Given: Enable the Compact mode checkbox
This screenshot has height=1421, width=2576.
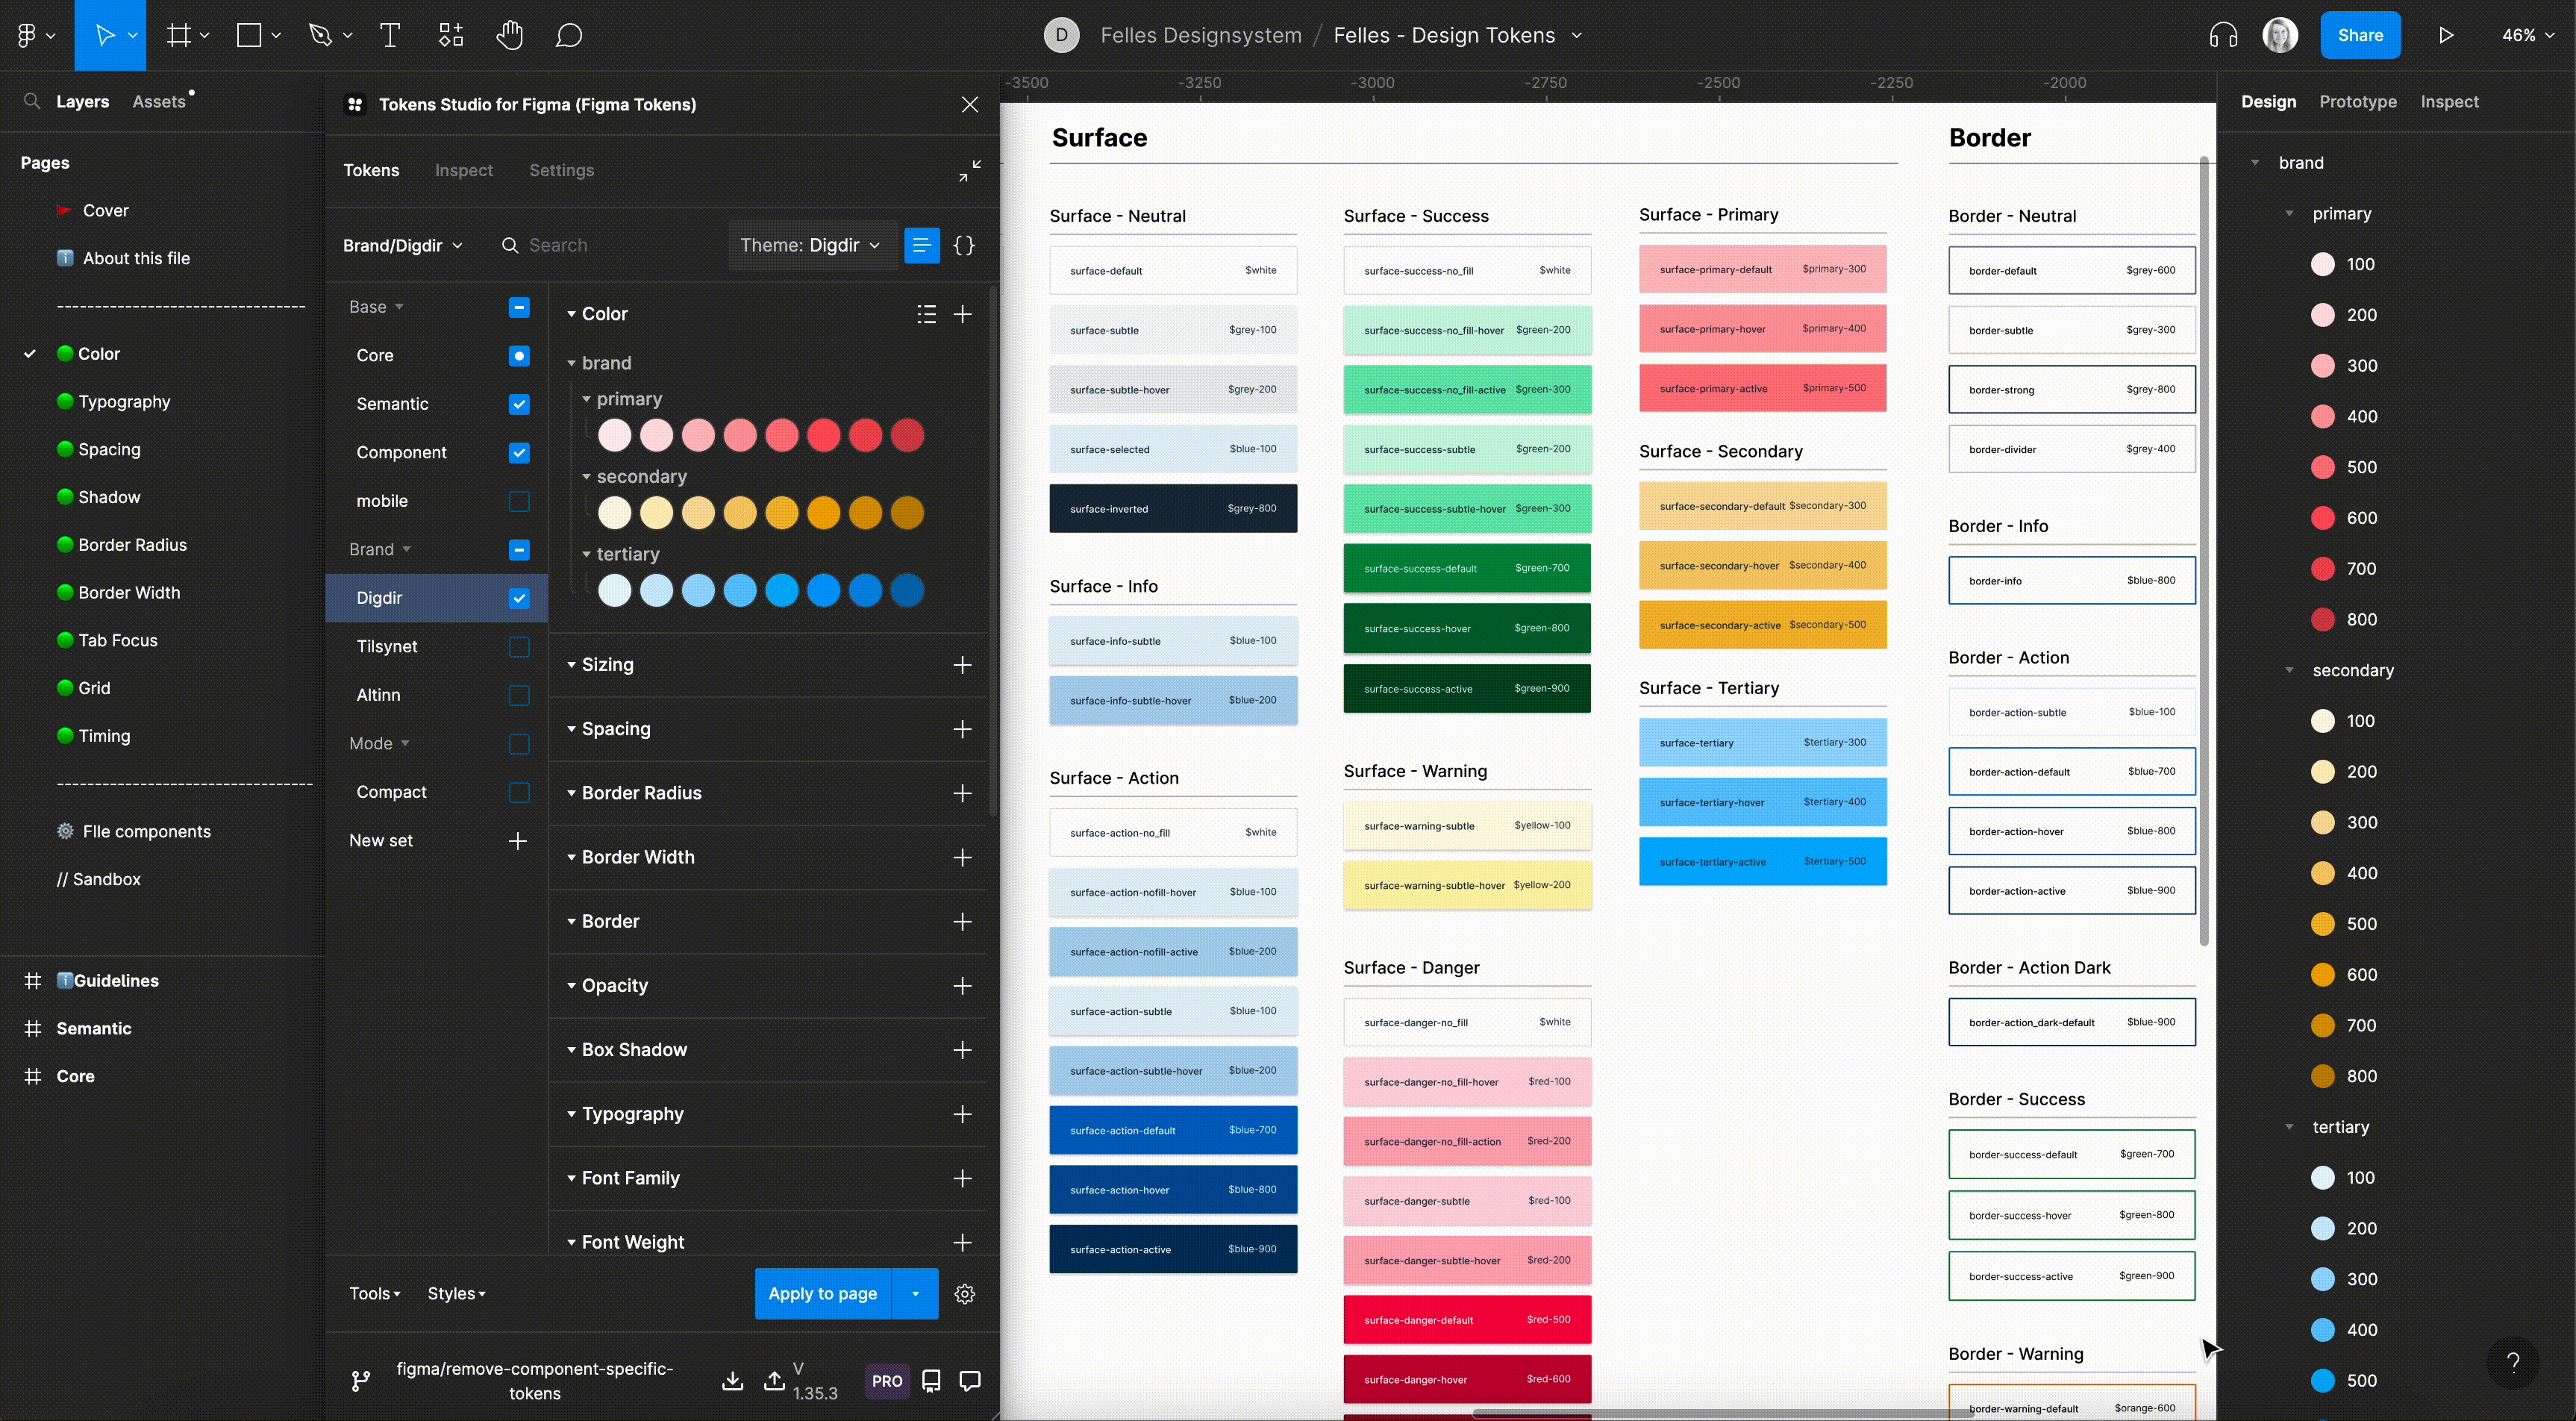Looking at the screenshot, I should click(x=519, y=792).
